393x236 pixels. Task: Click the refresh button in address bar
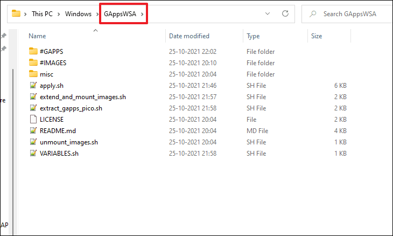pyautogui.click(x=285, y=13)
